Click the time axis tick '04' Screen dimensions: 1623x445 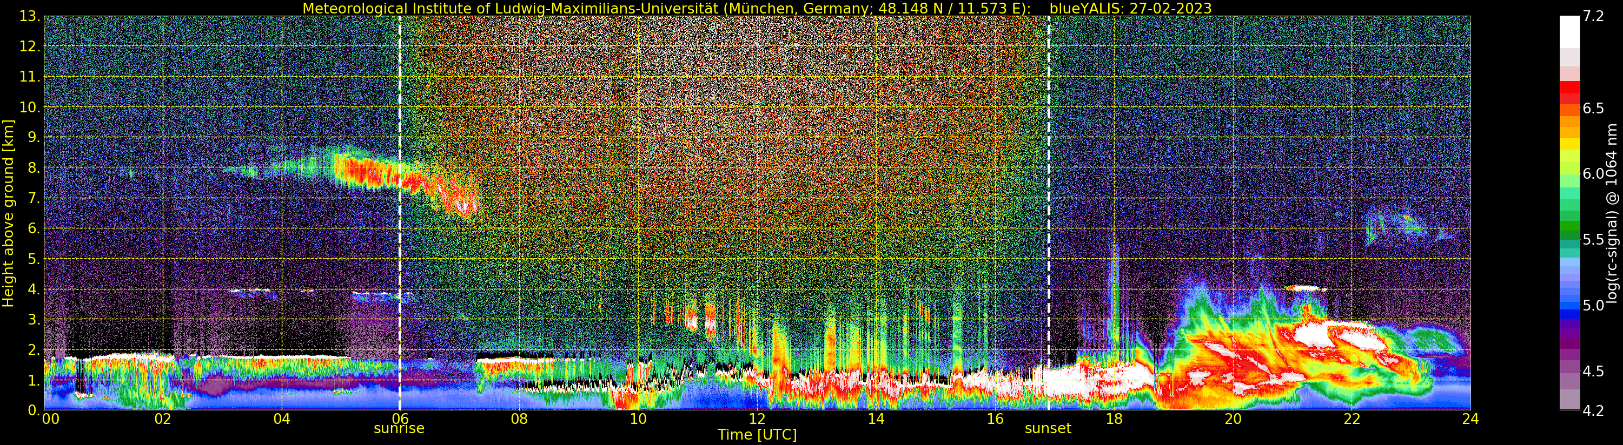pos(282,419)
